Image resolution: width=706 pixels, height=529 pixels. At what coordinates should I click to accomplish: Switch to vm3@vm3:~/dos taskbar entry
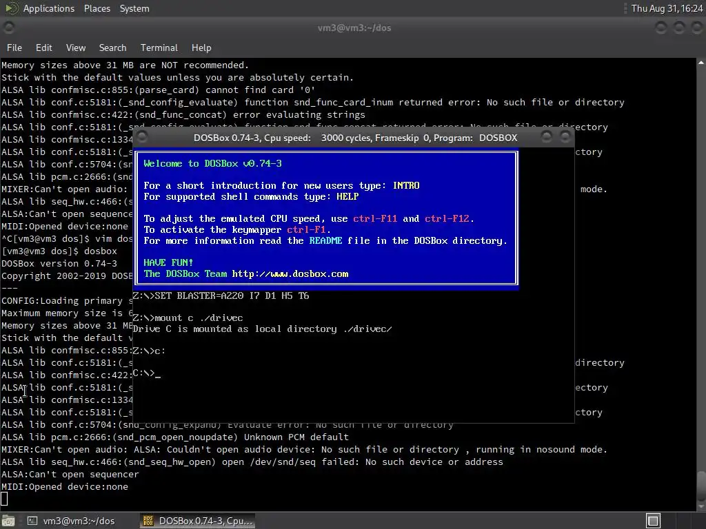(71, 521)
